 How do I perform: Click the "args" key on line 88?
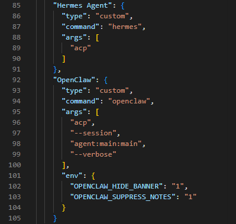click(74, 37)
